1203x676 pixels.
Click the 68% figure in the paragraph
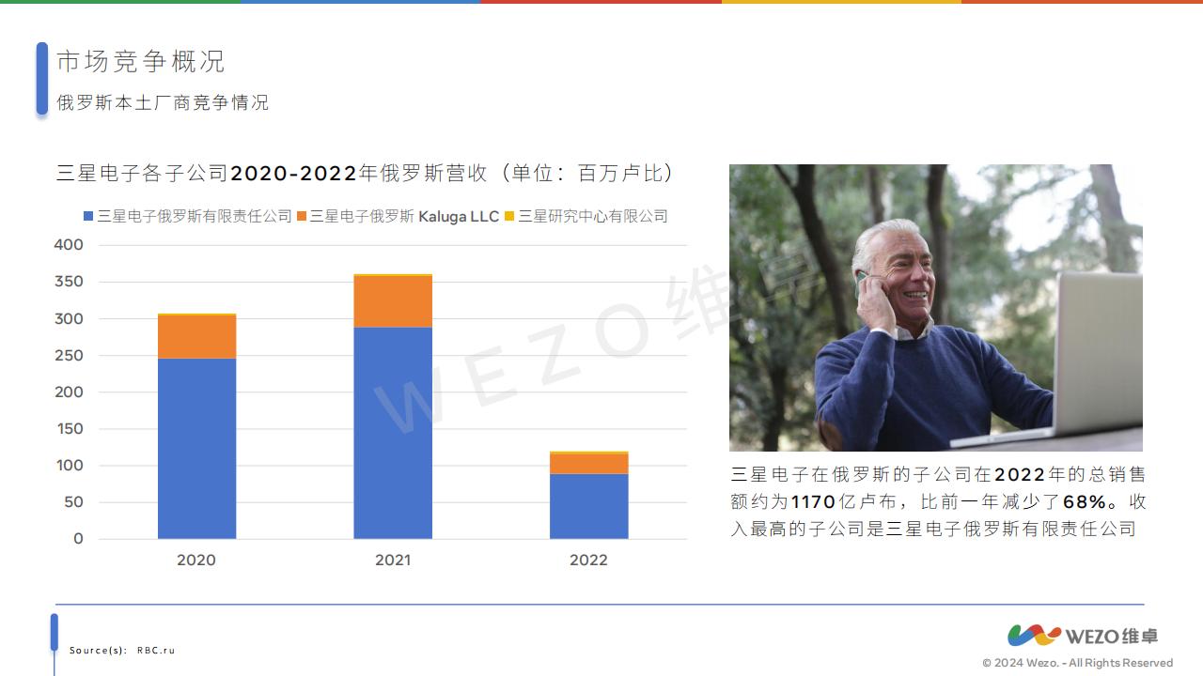pos(1086,502)
